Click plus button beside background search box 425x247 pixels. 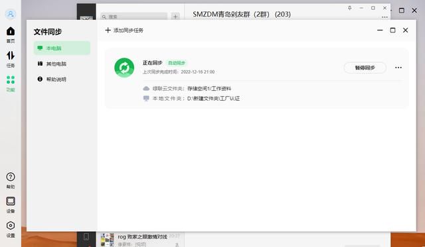point(175,17)
